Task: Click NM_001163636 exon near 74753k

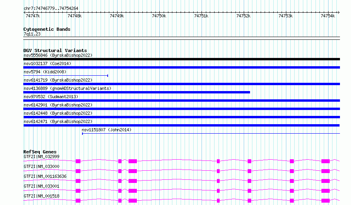Action: [292, 181]
